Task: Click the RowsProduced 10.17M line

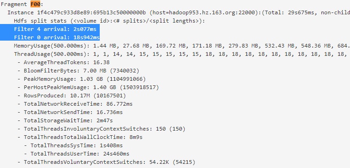Action: click(x=72, y=96)
